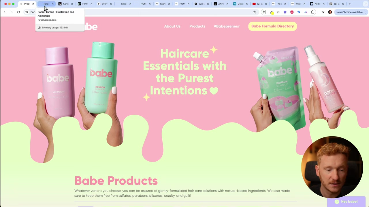Switch to the Rafael Varona tab
Screen dimensions: 369x207
point(46,4)
